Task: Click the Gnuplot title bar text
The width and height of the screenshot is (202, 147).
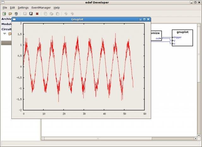Action: (x=77, y=20)
